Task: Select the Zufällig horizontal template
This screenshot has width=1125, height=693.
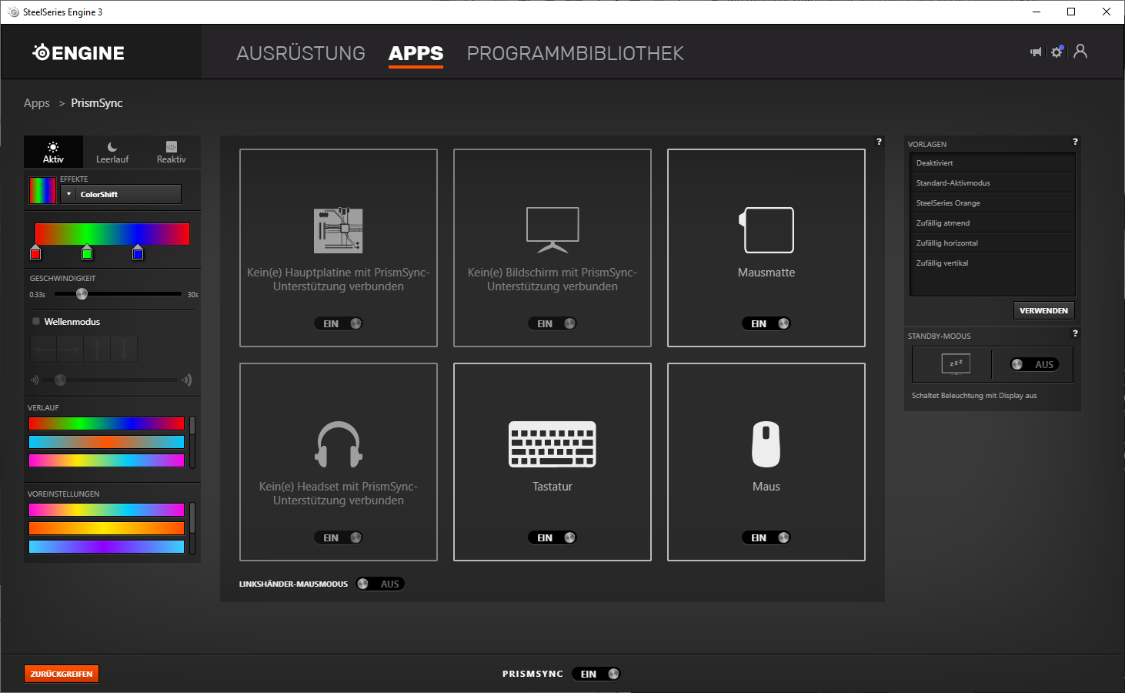Action: (992, 243)
